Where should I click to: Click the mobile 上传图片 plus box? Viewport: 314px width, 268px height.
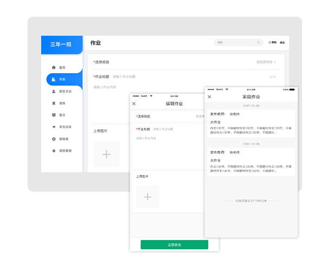click(x=148, y=197)
